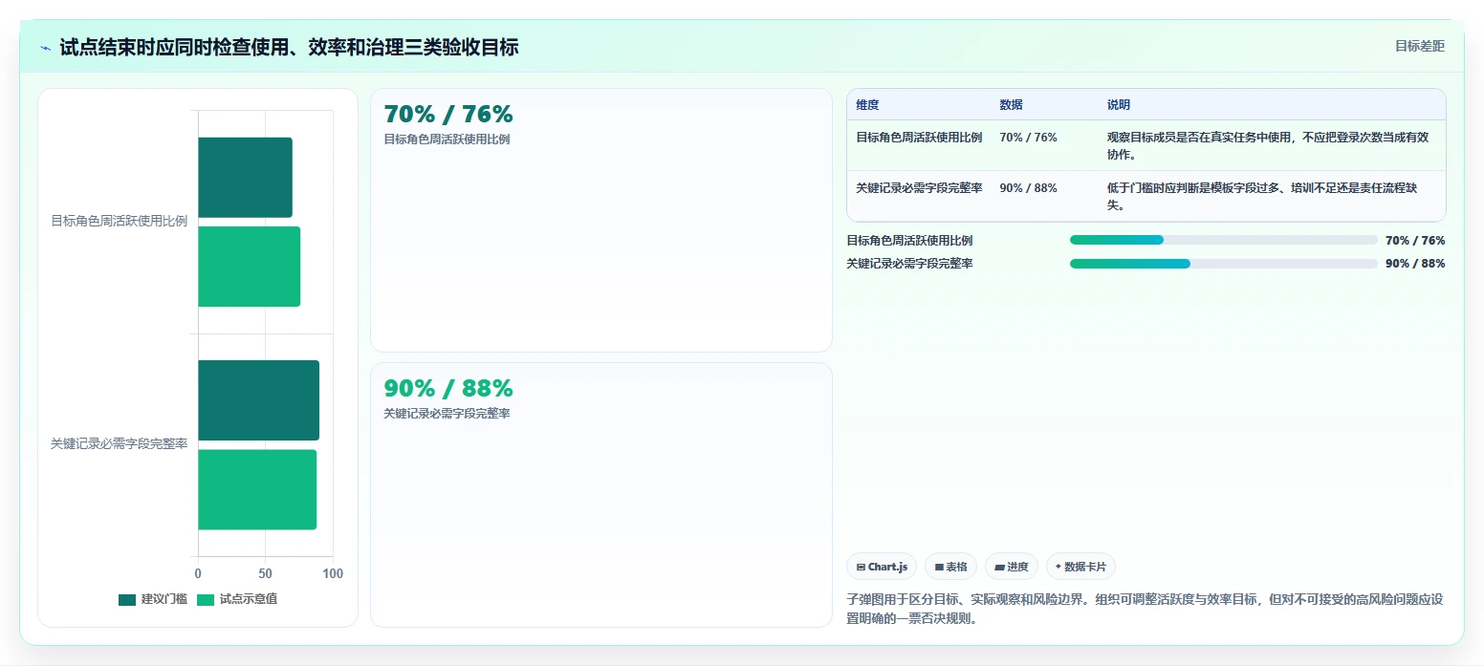Open the large 70% / 76% data card
1484x666 pixels.
(601, 220)
